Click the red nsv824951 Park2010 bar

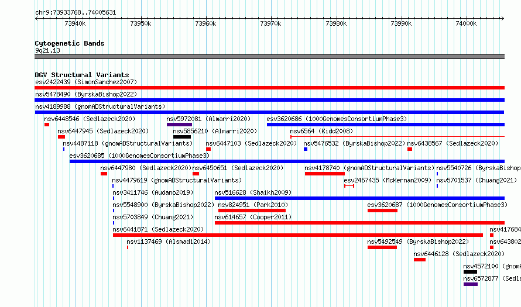(x=252, y=211)
